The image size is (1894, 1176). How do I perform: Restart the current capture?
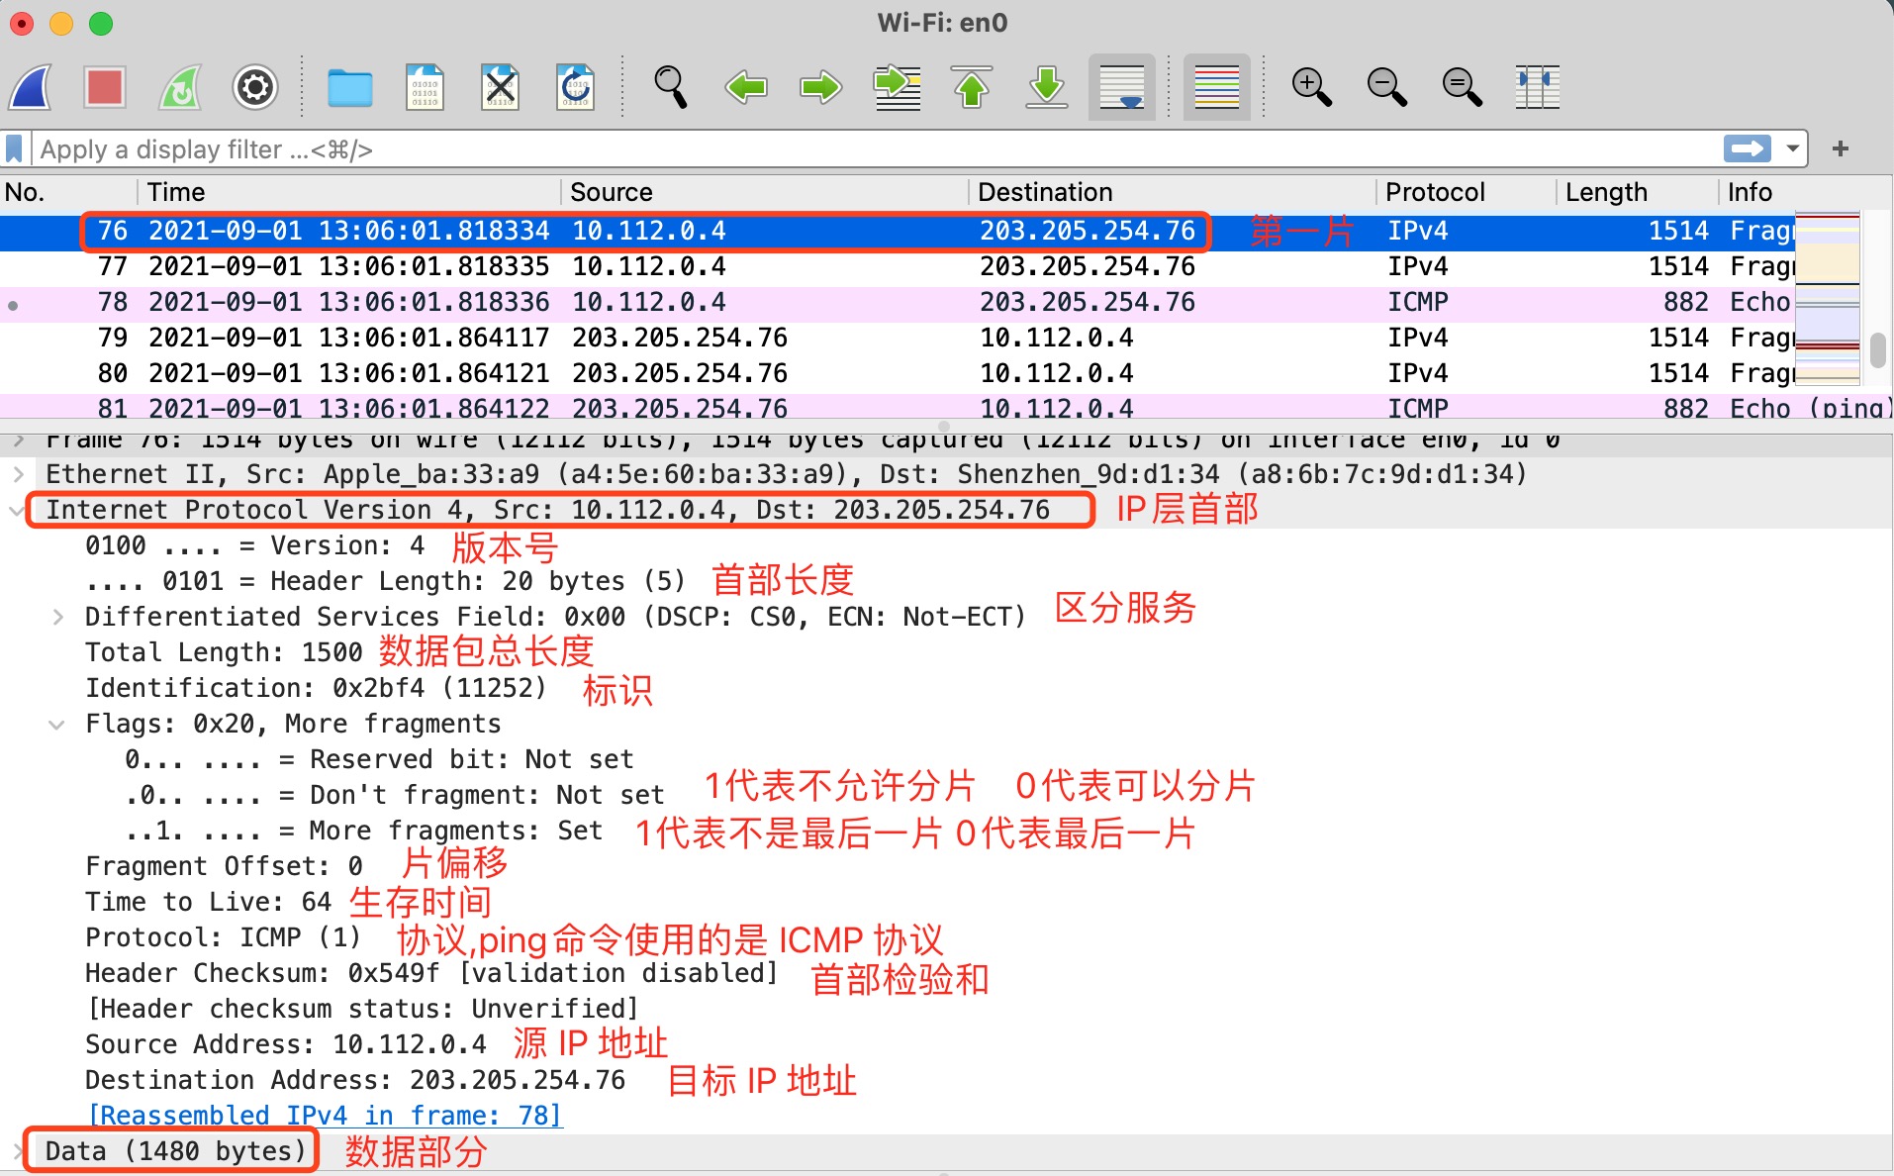tap(180, 88)
